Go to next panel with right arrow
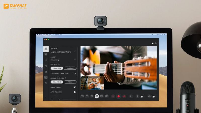This screenshot has width=201, height=113. point(59,99)
